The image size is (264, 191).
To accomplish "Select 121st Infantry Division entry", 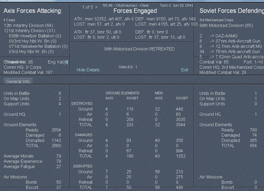I will 29,31.
